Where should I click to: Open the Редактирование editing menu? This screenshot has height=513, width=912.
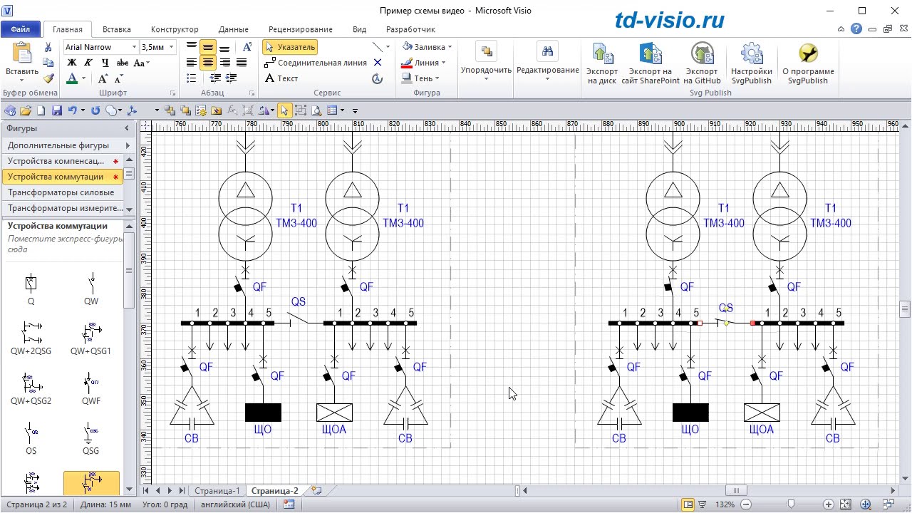547,61
